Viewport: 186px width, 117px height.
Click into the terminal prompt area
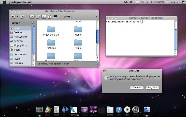point(140,38)
